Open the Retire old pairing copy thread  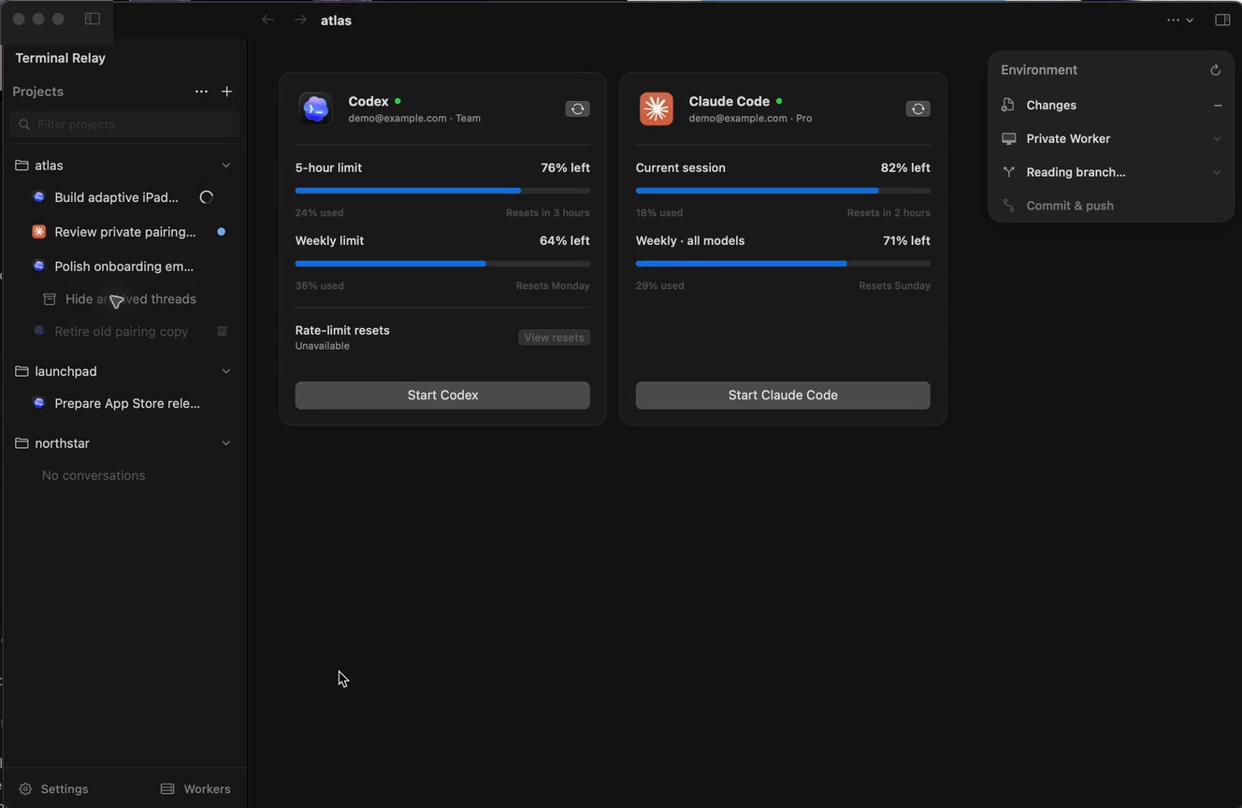(122, 332)
